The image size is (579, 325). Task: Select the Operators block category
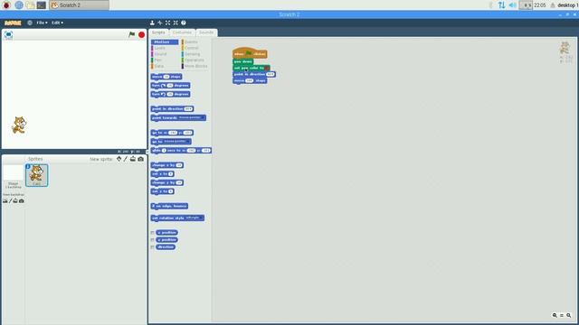pos(194,60)
